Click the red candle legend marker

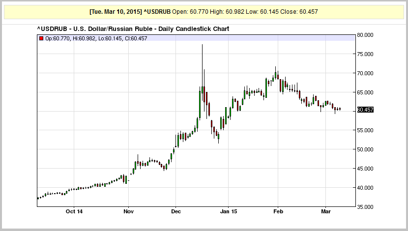click(x=41, y=38)
